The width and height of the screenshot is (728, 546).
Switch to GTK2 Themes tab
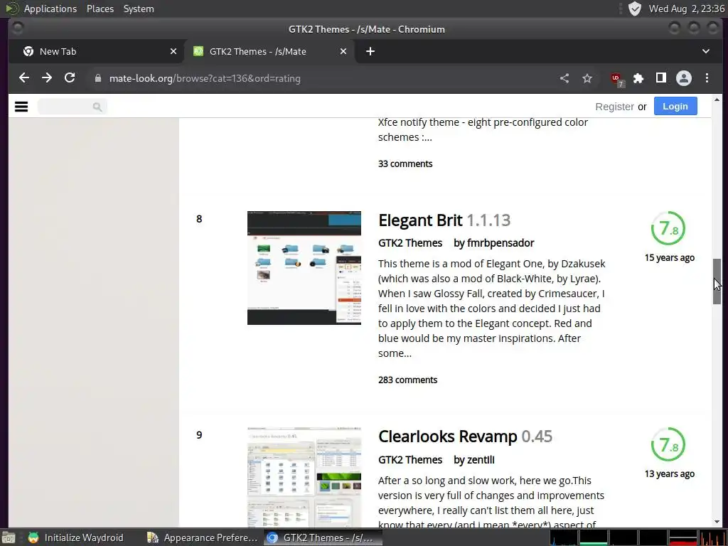[x=269, y=51]
